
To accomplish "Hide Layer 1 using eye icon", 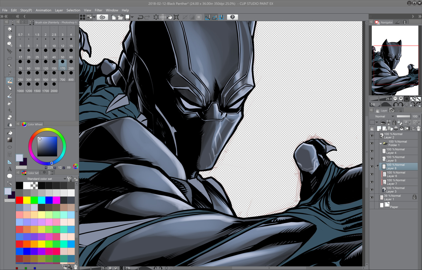I will [x=372, y=197].
